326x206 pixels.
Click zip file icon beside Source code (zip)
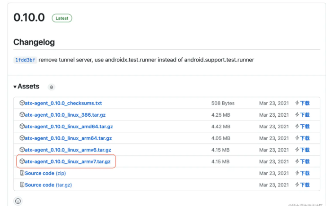coord(22,173)
